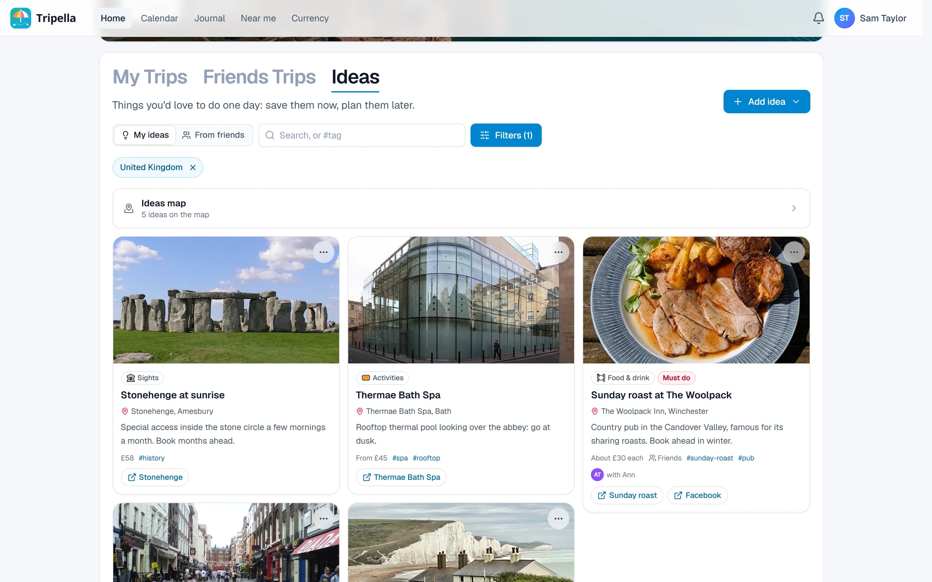Click the #sunday-roast tag
The height and width of the screenshot is (582, 932).
tap(709, 458)
